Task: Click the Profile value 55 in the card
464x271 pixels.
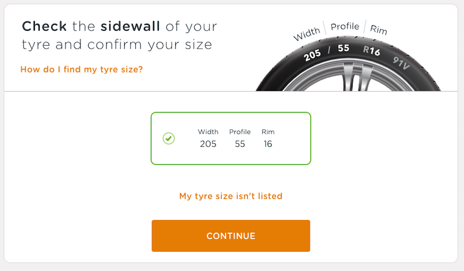Action: (x=240, y=144)
